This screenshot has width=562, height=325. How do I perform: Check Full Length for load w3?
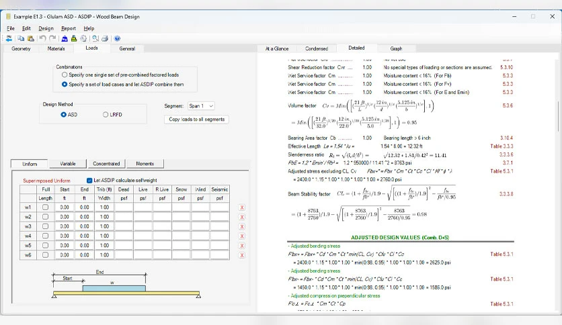45,226
